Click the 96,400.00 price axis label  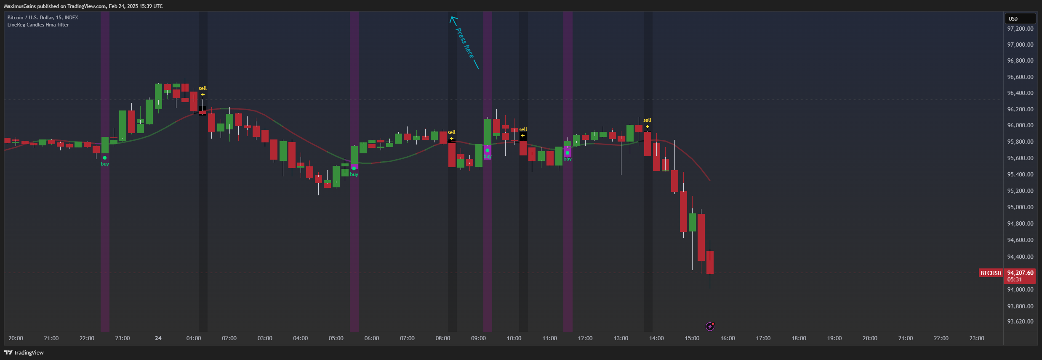click(x=1020, y=93)
